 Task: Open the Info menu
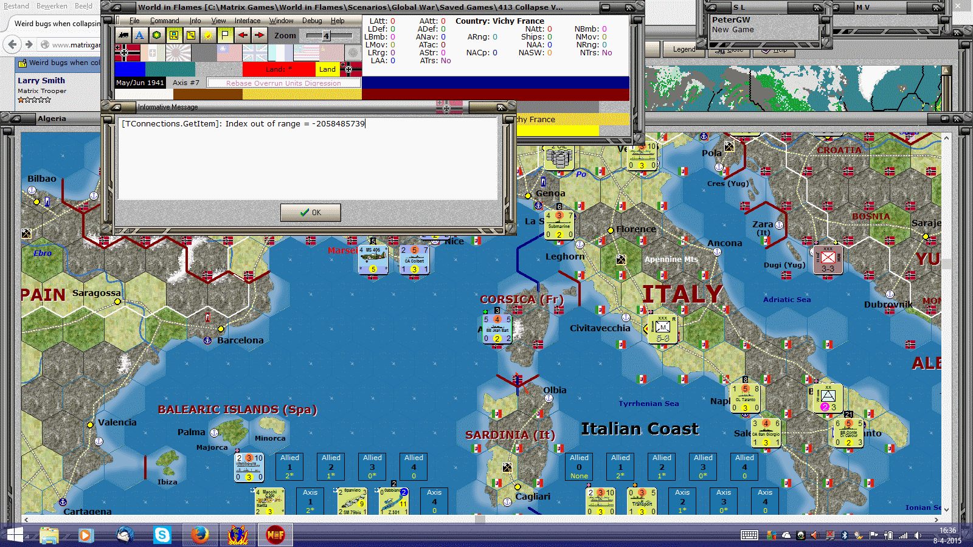pyautogui.click(x=195, y=21)
